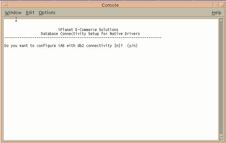Click the Database Connectivity Setup heading line
Image resolution: width=226 pixels, height=143 pixels.
[90, 34]
